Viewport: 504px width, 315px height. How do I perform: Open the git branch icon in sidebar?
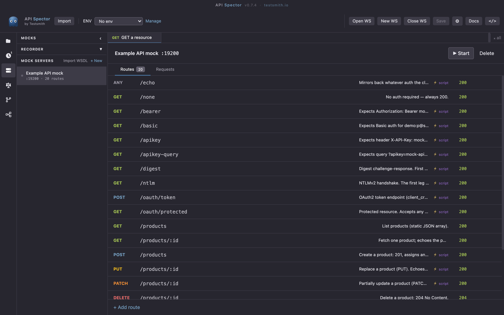pyautogui.click(x=9, y=100)
